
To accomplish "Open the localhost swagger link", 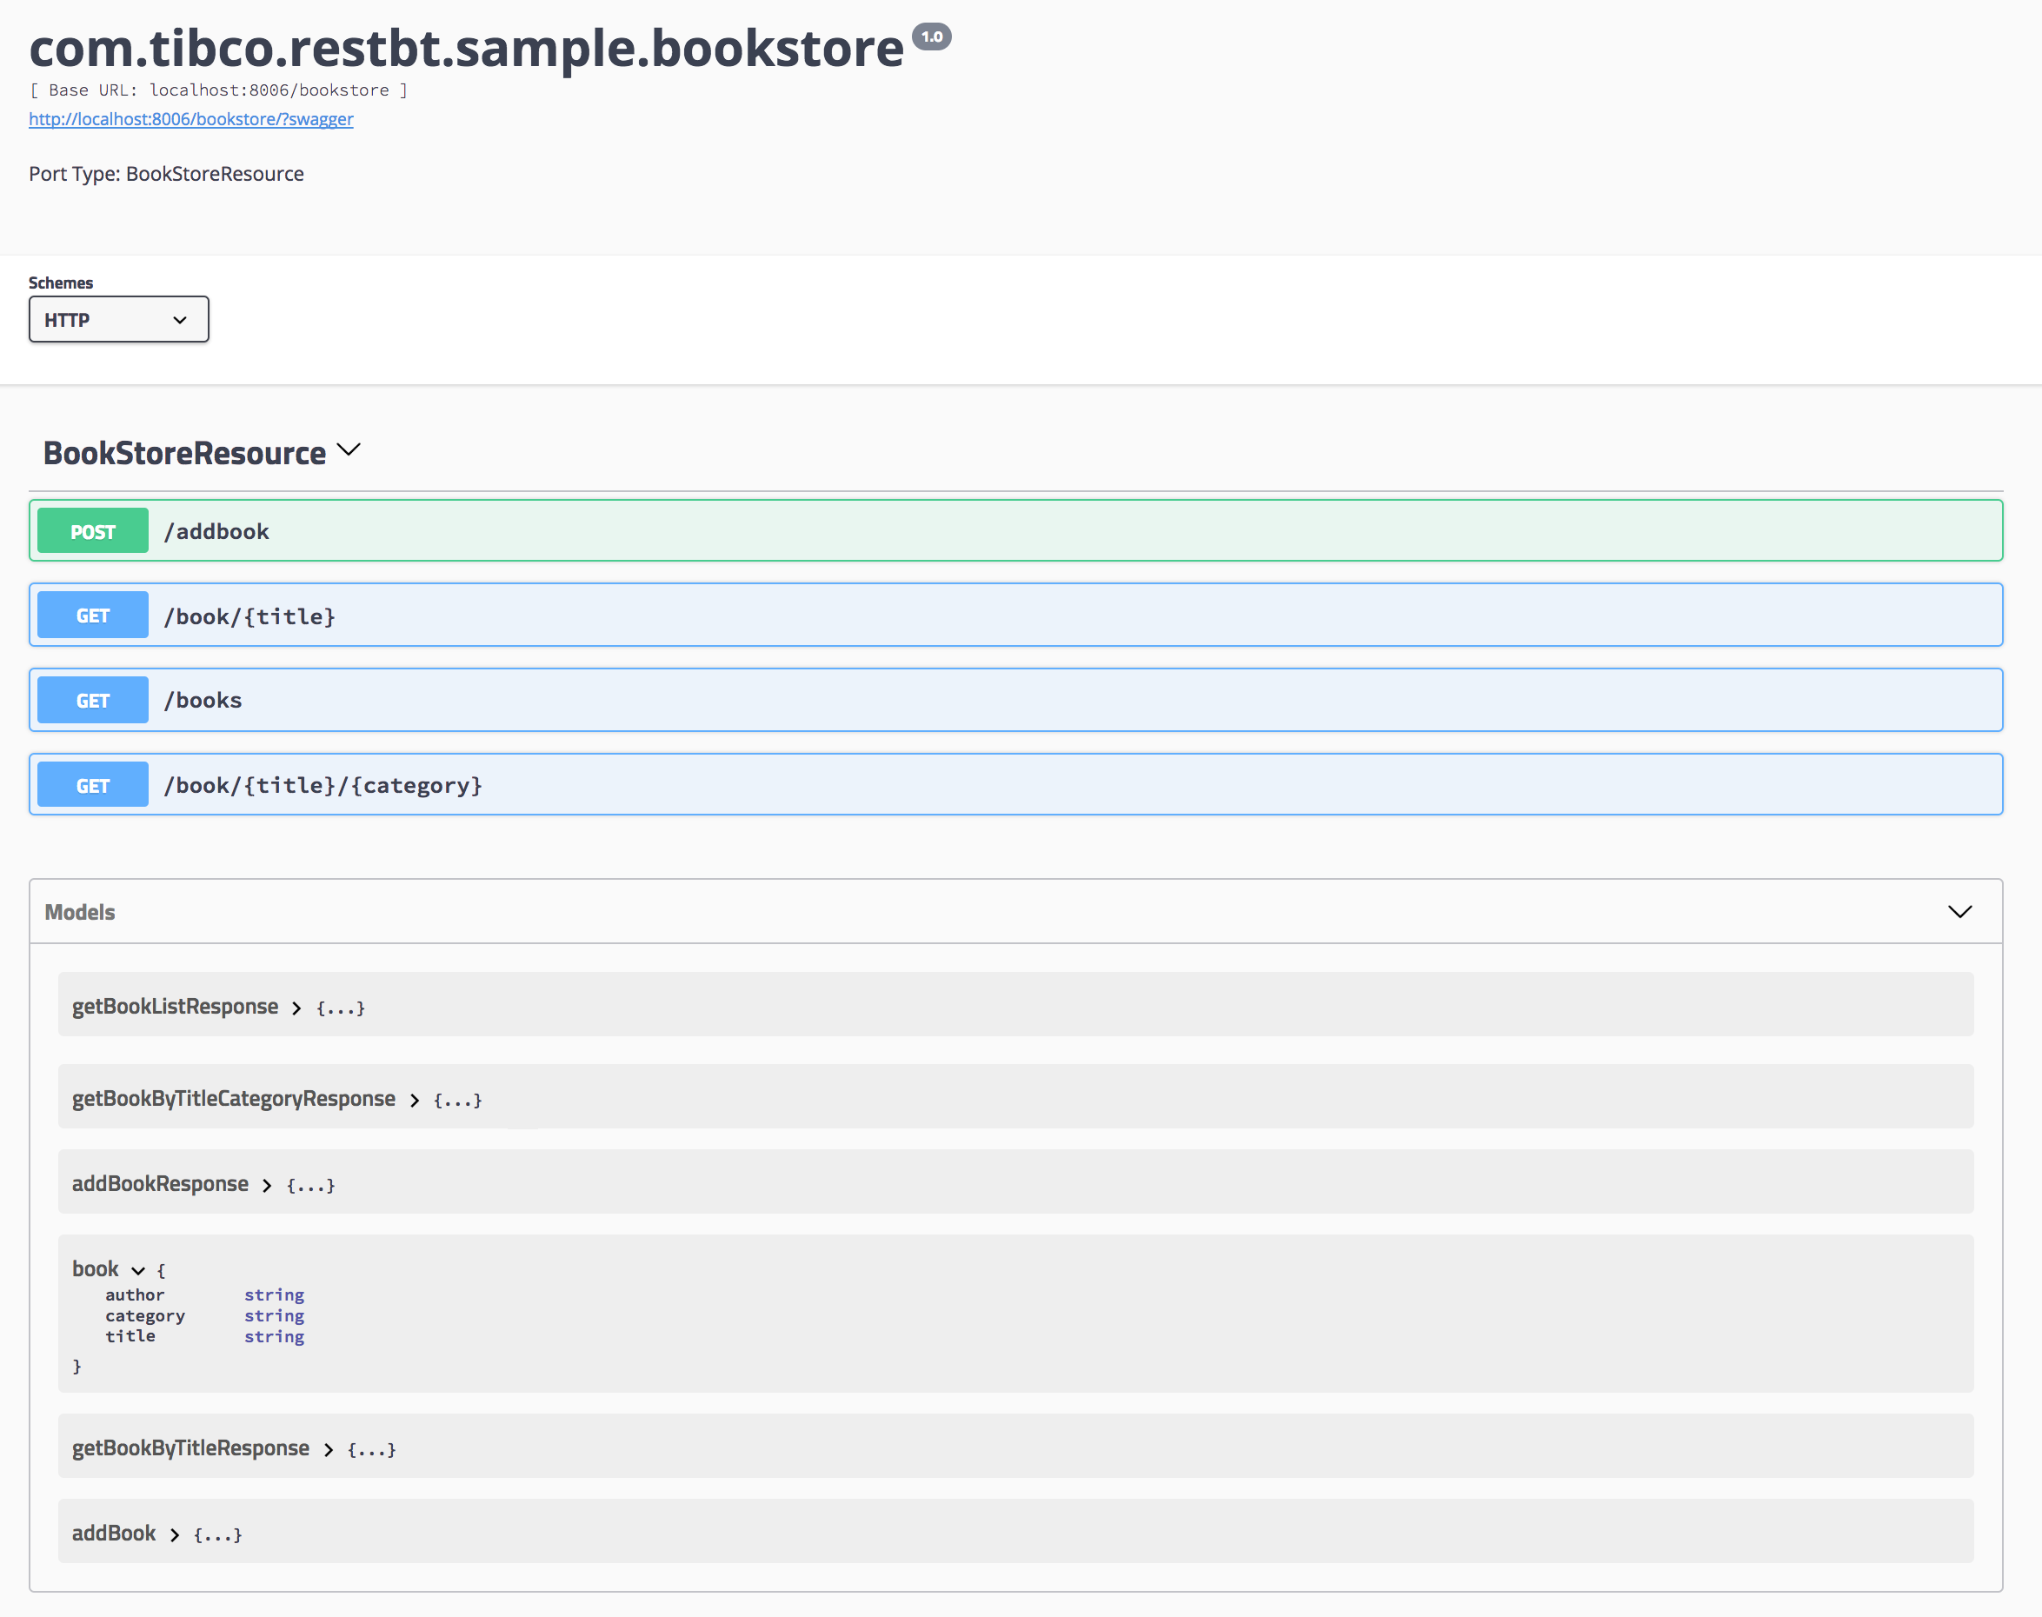I will 190,119.
